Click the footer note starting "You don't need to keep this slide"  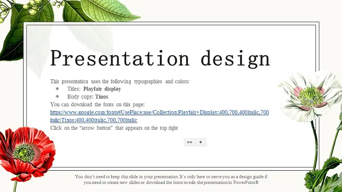tap(171, 179)
